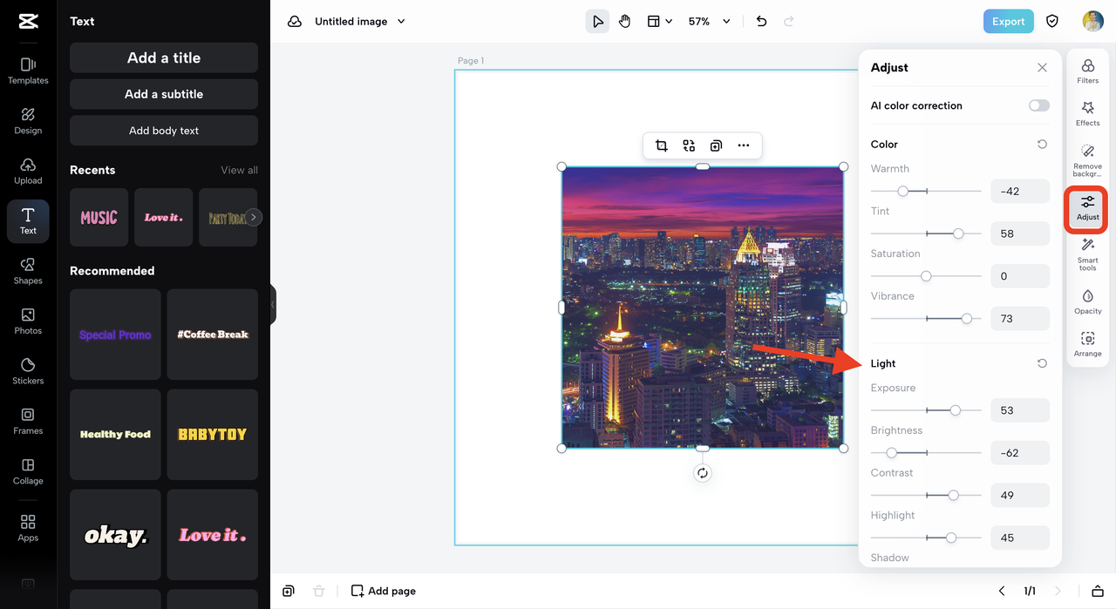The width and height of the screenshot is (1116, 609).
Task: Click the Exposure value field
Action: point(1020,410)
